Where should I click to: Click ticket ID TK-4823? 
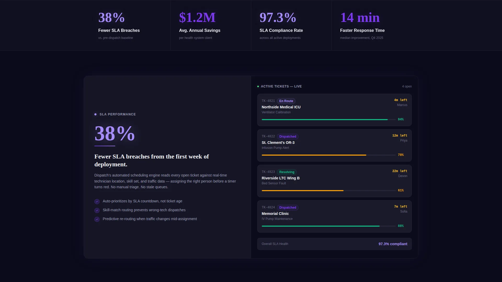click(x=268, y=172)
